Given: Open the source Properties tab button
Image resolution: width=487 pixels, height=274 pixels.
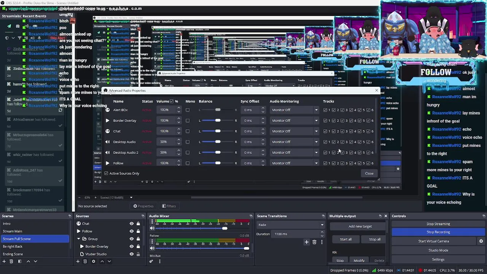Looking at the screenshot, I should pos(143,206).
